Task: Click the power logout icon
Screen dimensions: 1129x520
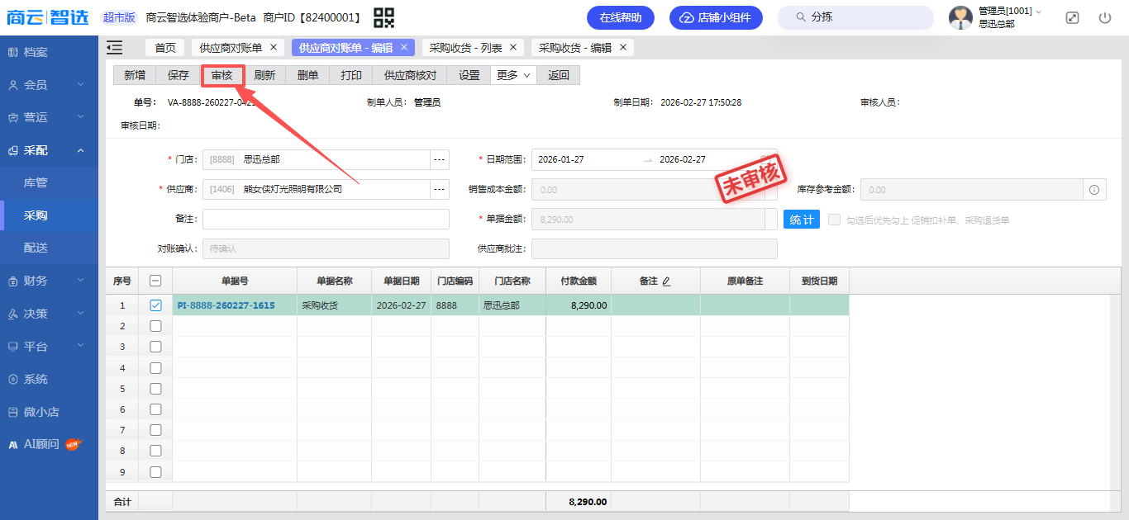Action: pyautogui.click(x=1105, y=17)
